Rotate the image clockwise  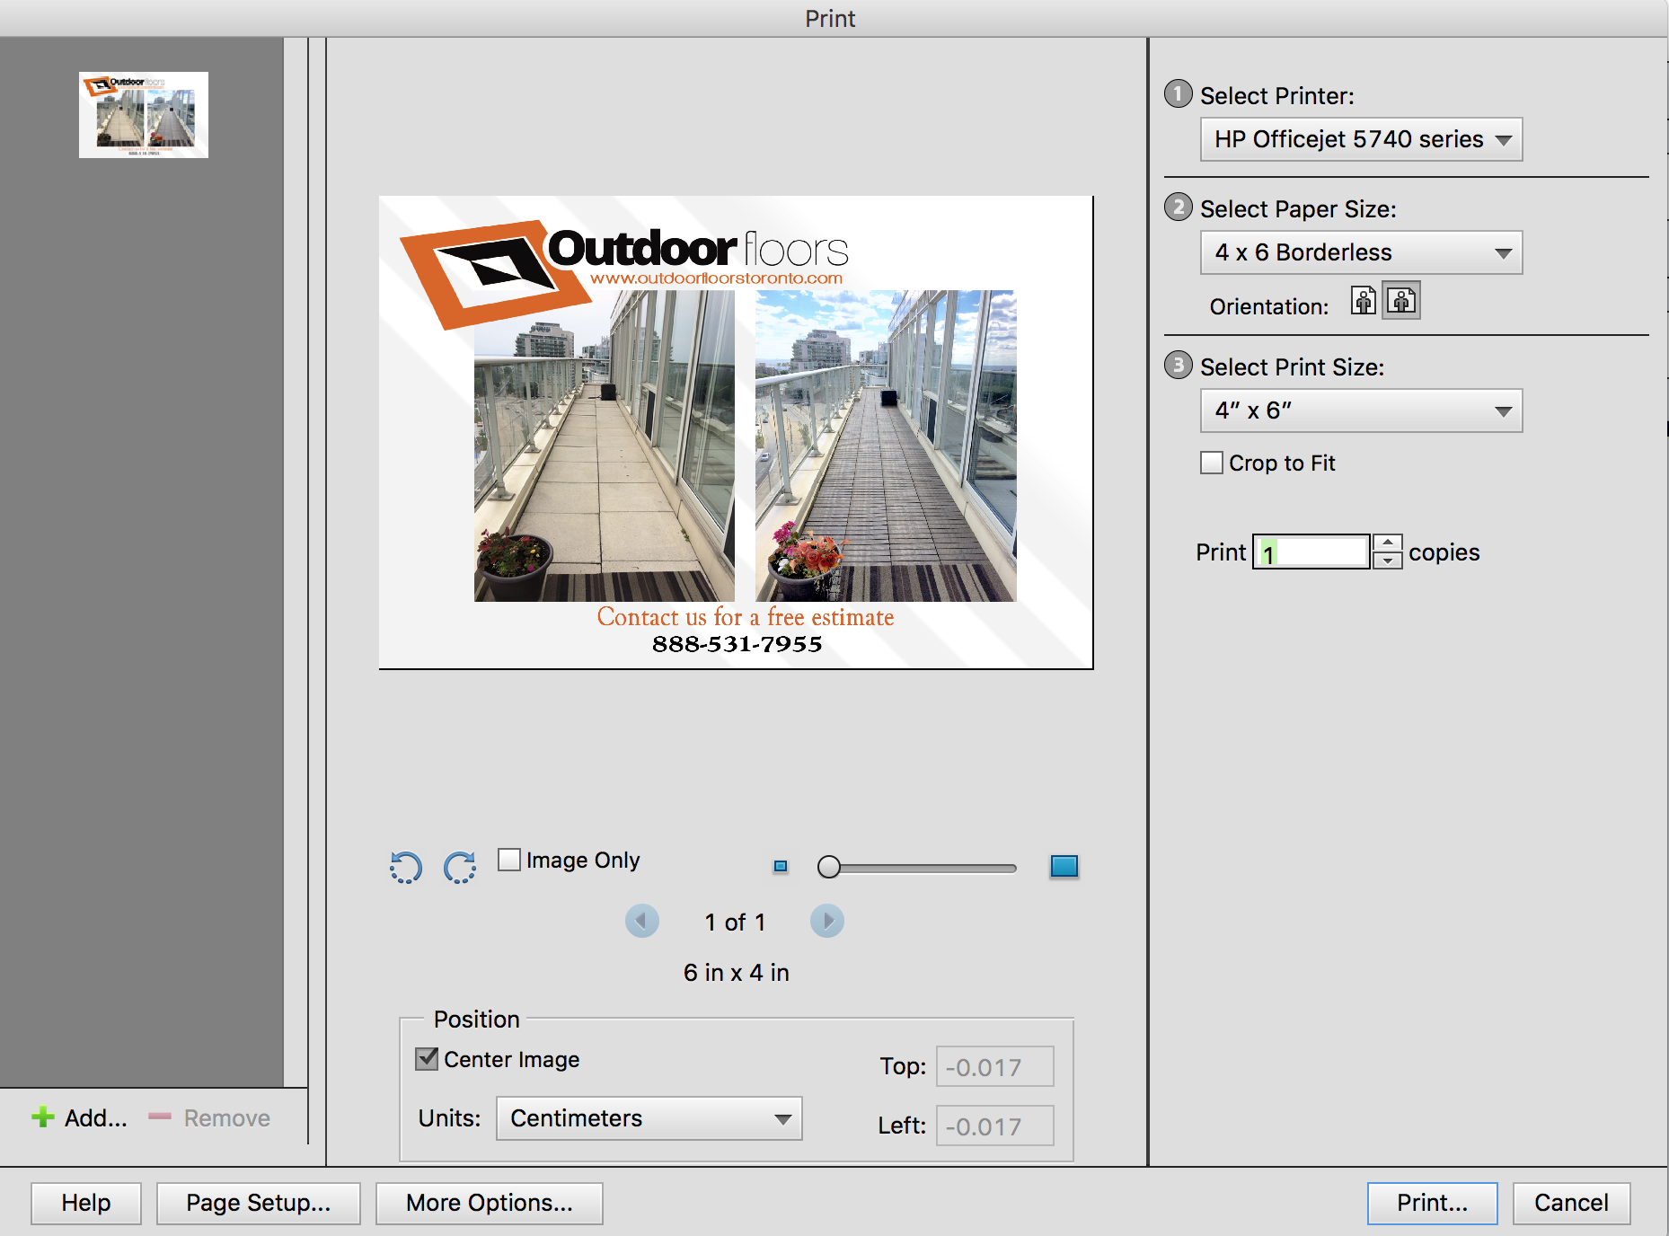point(460,867)
